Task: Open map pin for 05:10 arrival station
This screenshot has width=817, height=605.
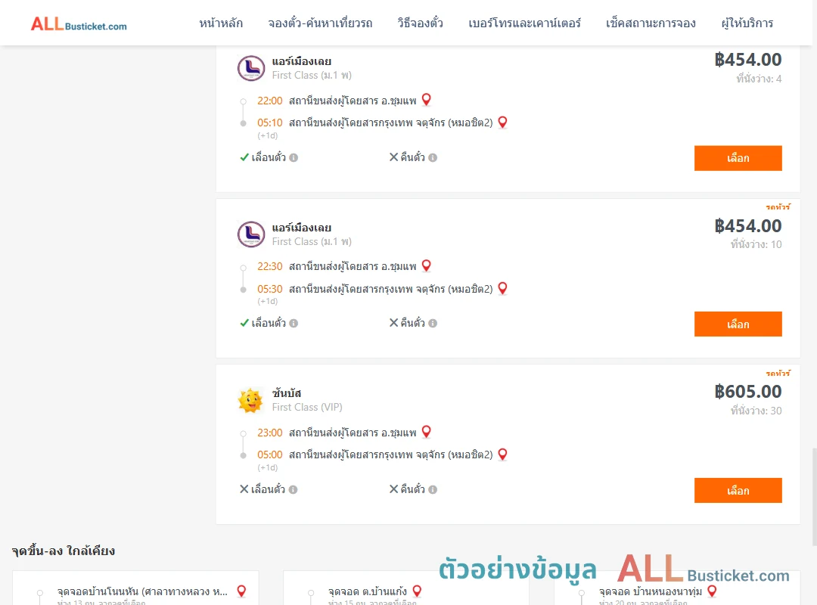Action: (x=503, y=122)
